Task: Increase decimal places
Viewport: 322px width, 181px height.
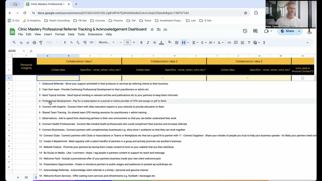Action: tap(85, 42)
